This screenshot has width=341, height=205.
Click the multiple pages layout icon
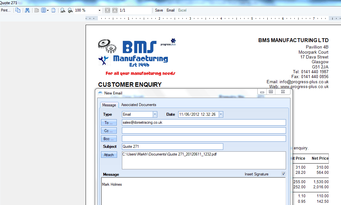(43, 10)
